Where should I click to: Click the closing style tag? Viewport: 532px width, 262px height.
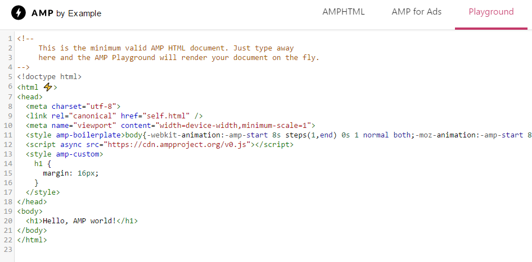43,192
